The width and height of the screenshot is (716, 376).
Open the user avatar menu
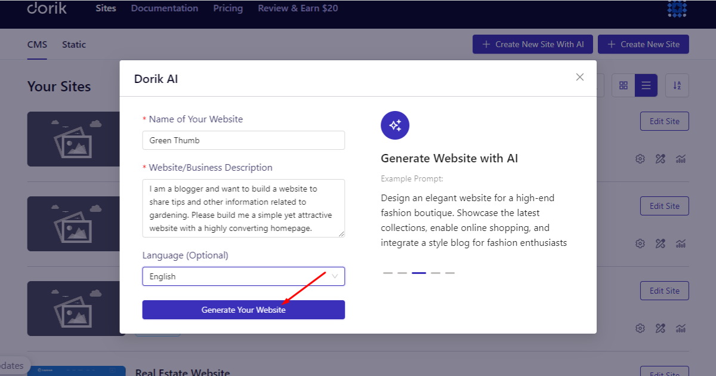[677, 8]
